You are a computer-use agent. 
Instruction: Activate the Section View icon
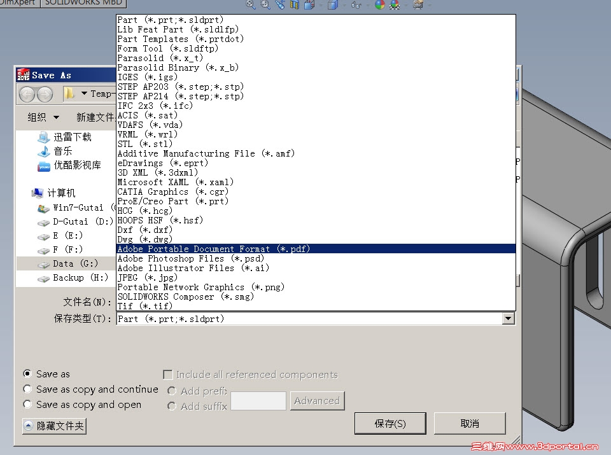(x=295, y=4)
